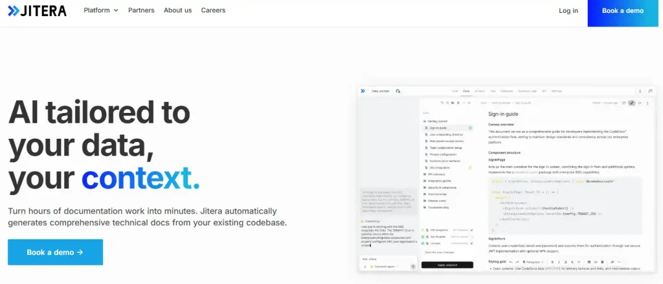663x284 pixels.
Task: Click the sync icon beside the project name
Action: pyautogui.click(x=398, y=91)
